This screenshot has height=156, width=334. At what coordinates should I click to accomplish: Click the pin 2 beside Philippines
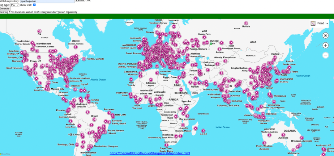[269, 94]
